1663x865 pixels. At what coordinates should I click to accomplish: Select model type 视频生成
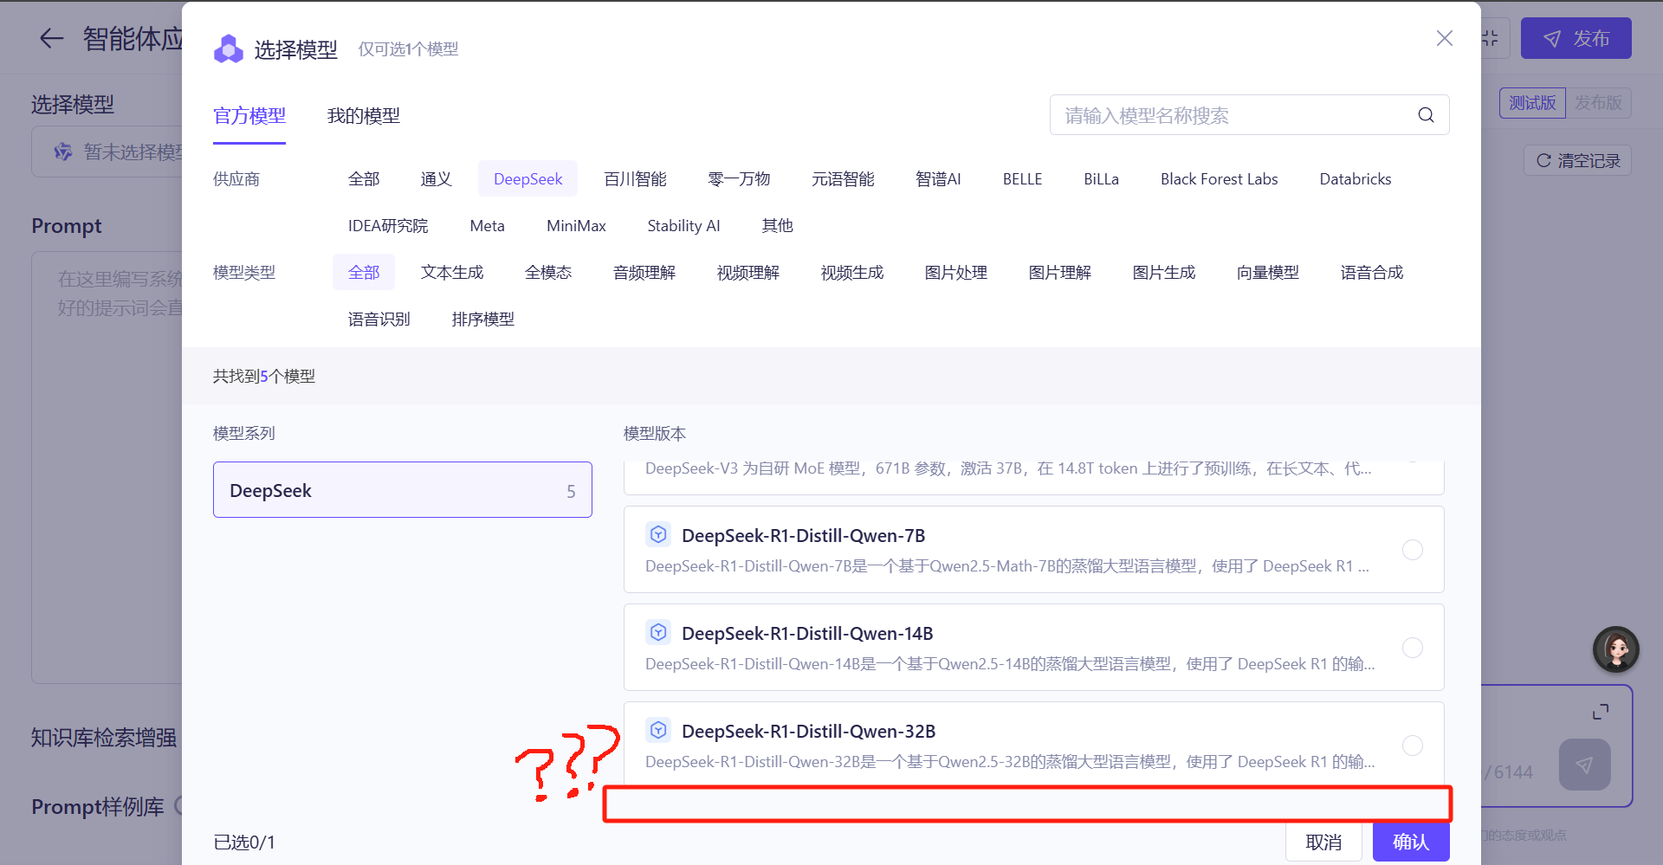(852, 273)
